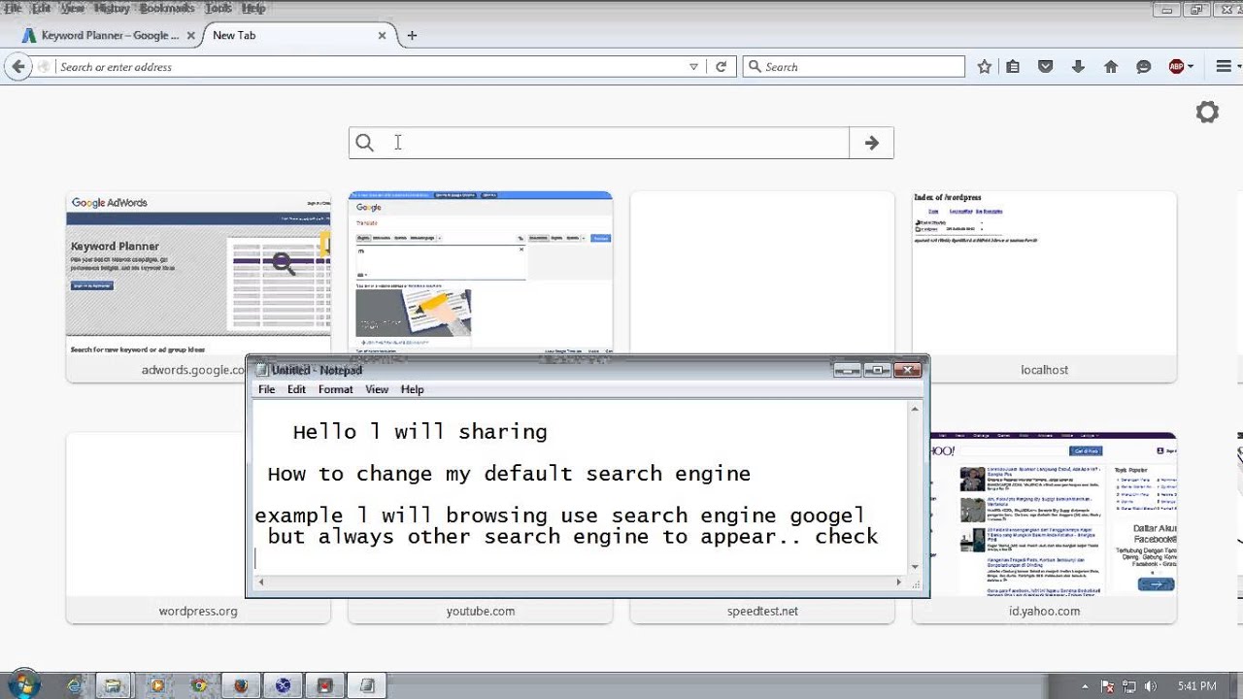
Task: Open Notepad's File menu
Action: coord(266,389)
